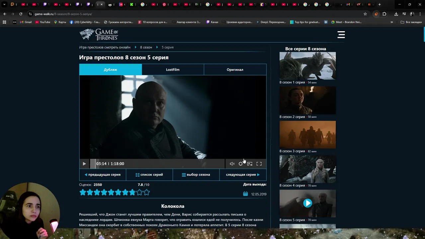Open the hamburger menu on the site header
This screenshot has width=425, height=239.
pyautogui.click(x=341, y=35)
